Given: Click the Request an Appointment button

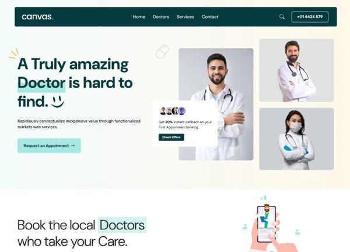Looking at the screenshot, I should coord(49,145).
